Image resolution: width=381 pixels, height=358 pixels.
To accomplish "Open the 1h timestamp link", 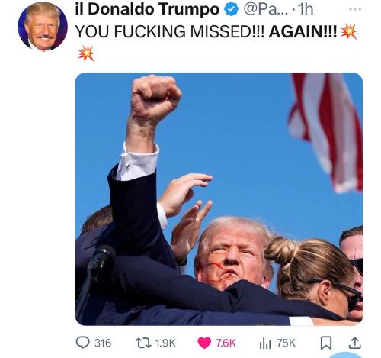I will [306, 9].
